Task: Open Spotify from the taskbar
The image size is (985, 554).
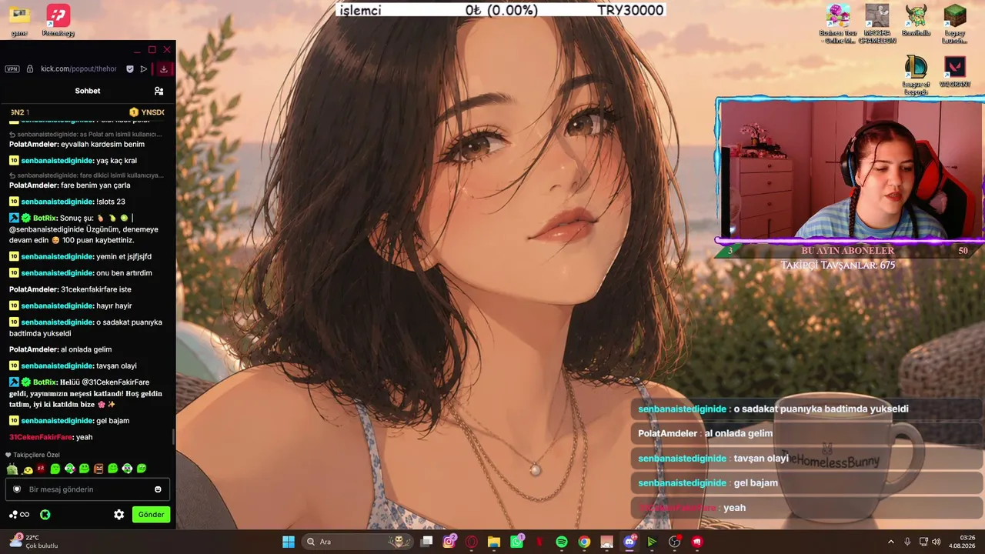Action: click(x=562, y=542)
